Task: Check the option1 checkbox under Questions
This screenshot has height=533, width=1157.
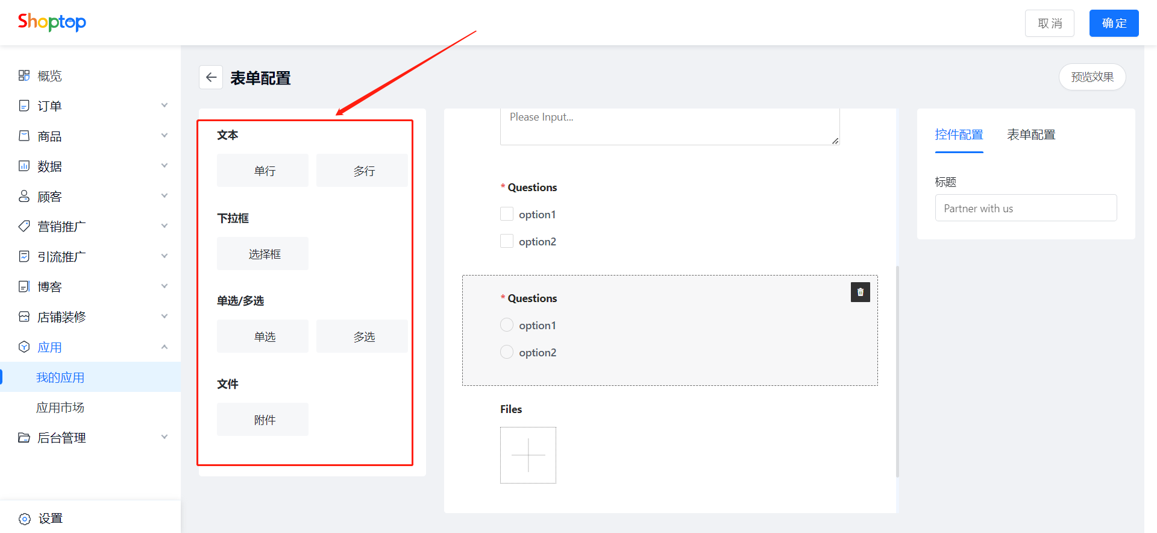Action: 507,214
